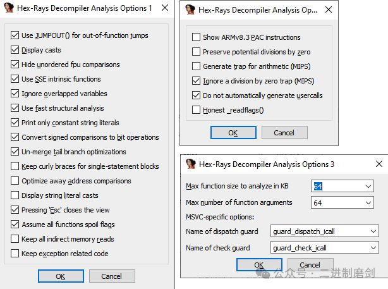The width and height of the screenshot is (388, 289).
Task: Check Optimize away address comparisons
Action: [x=15, y=181]
